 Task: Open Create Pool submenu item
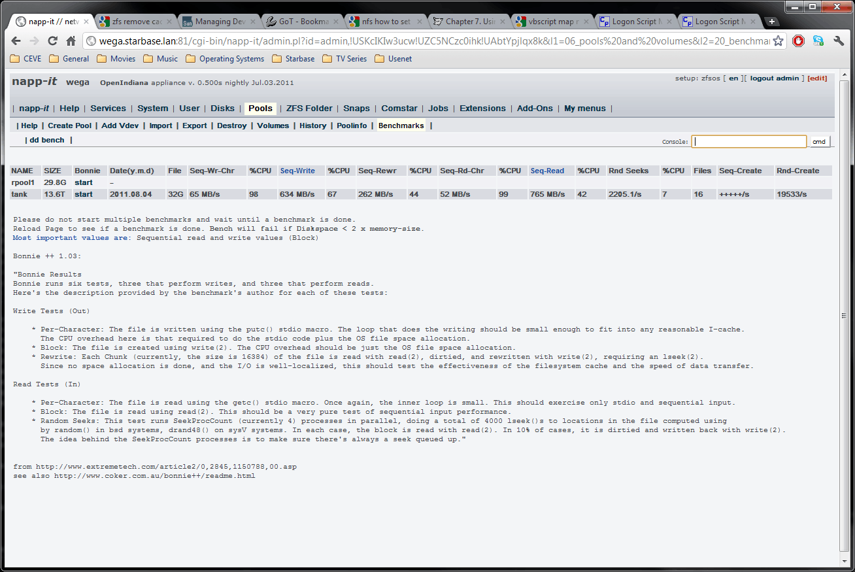coord(69,126)
